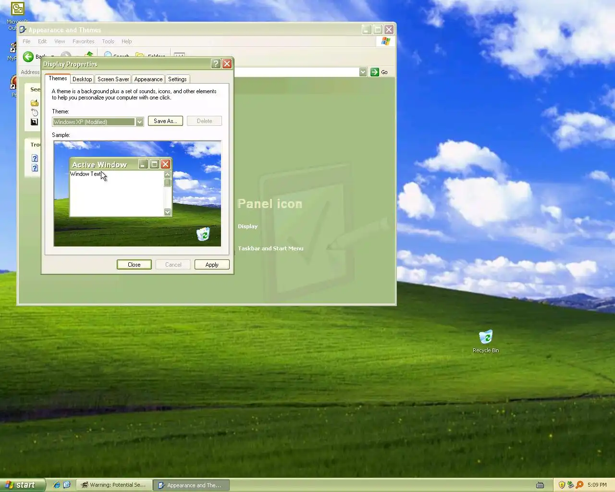Click the green Back arrow in Explorer toolbar
Image resolution: width=615 pixels, height=492 pixels.
tap(28, 56)
